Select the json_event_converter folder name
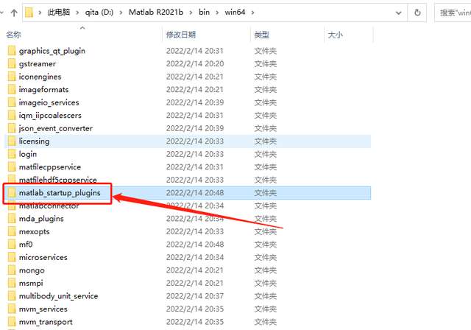 click(56, 129)
